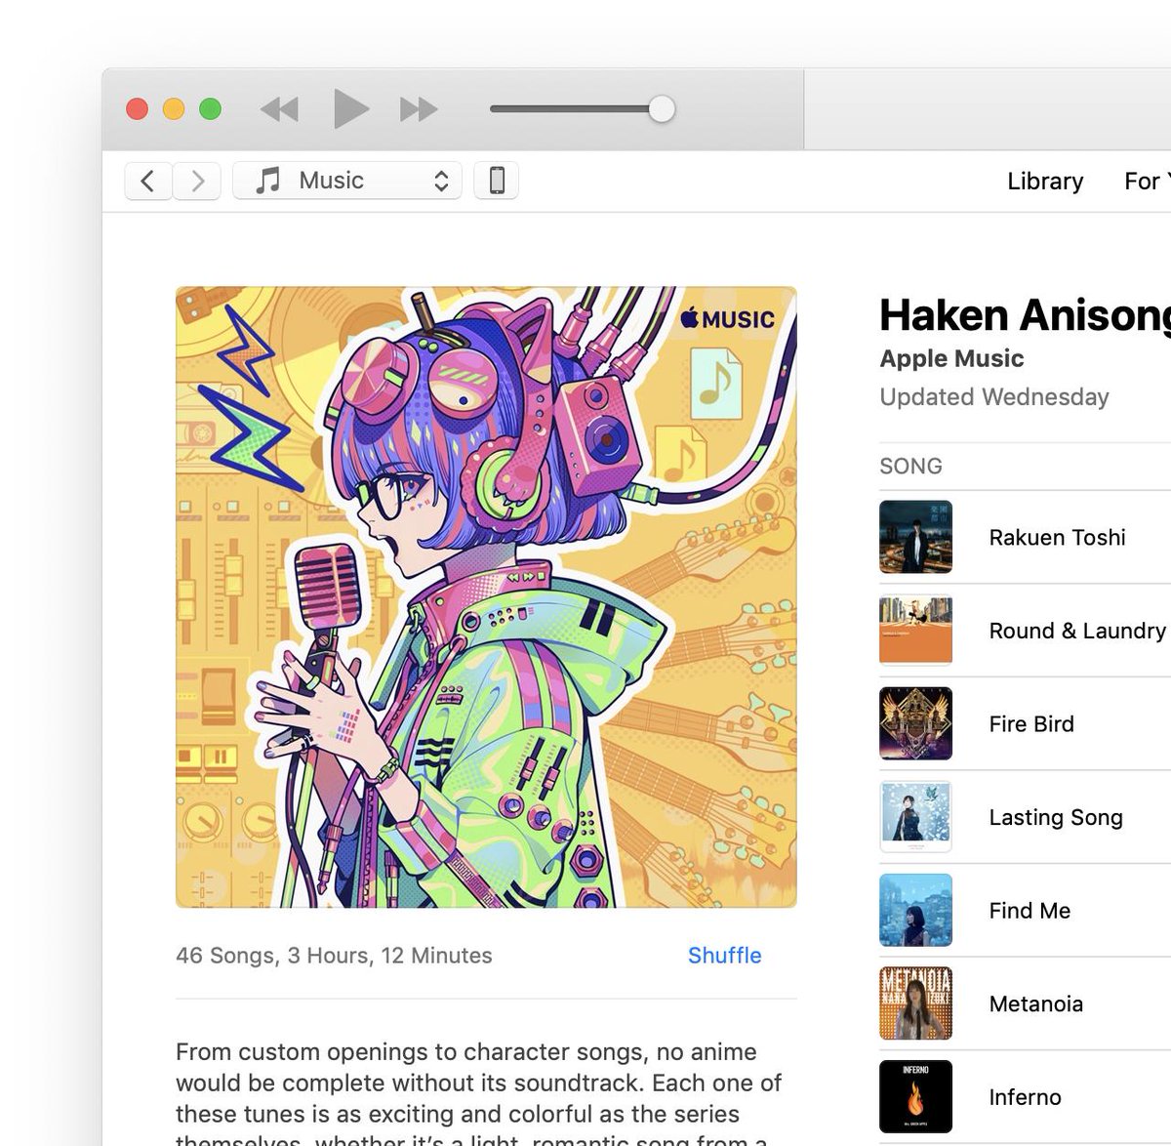Start playback with the Play button
Screen dimensions: 1171x1146
click(x=350, y=108)
